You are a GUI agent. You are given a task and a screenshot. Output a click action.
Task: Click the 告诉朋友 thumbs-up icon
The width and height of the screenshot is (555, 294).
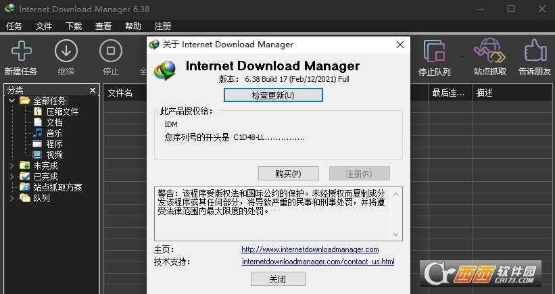[535, 51]
